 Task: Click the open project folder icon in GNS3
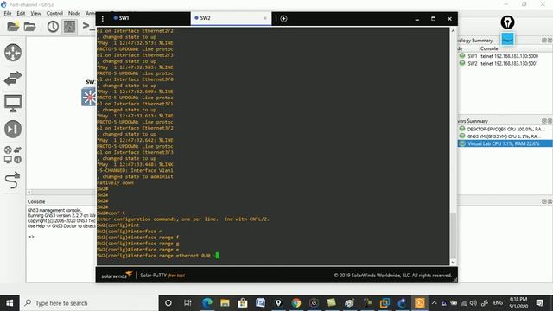click(x=30, y=27)
